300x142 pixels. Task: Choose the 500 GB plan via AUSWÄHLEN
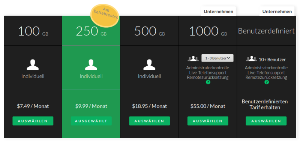(x=149, y=121)
